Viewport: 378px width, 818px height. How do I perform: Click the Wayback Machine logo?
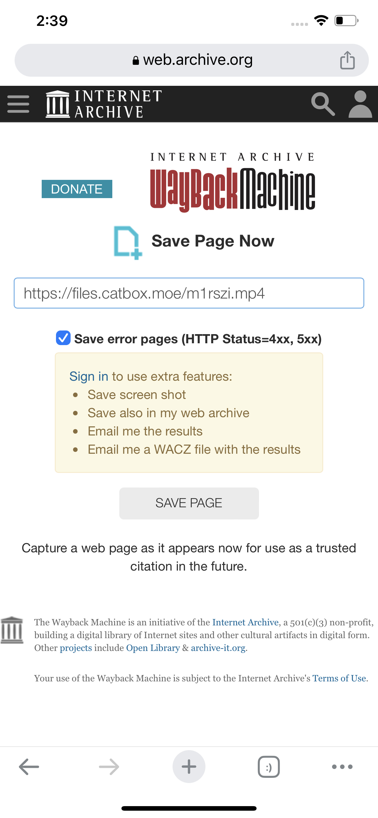233,182
